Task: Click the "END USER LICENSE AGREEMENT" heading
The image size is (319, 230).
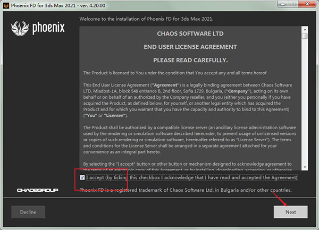Action: point(190,47)
